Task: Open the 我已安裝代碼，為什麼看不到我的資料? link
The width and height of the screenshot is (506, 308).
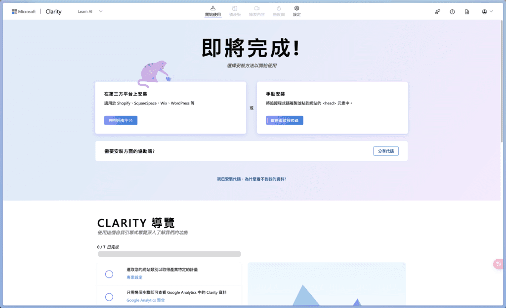Action: tap(251, 179)
